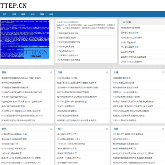Open the 故障 item in the blue navigation bar
Viewport: 165px width, 165px height.
click(42, 14)
